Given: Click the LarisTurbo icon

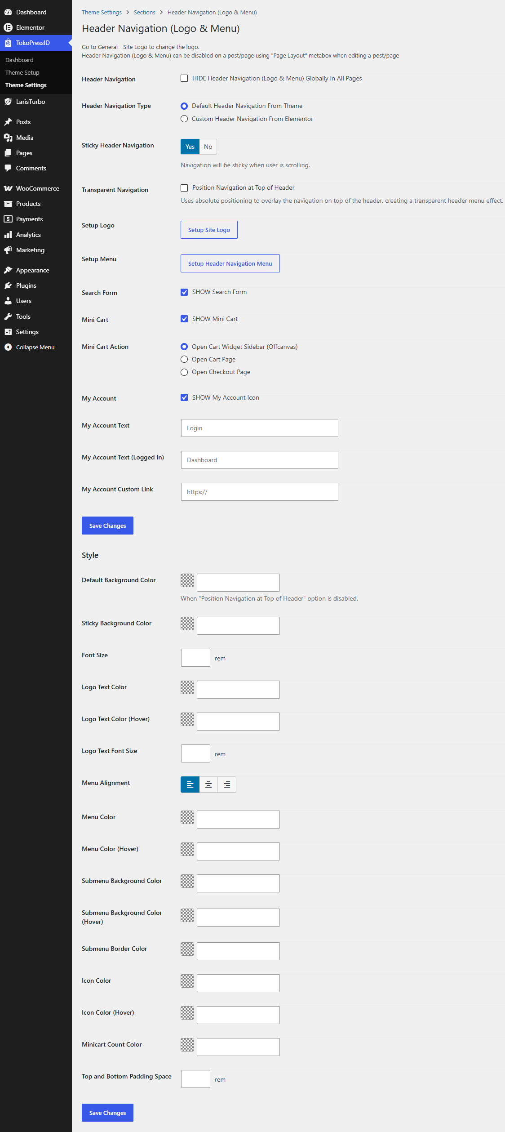Looking at the screenshot, I should pyautogui.click(x=8, y=102).
